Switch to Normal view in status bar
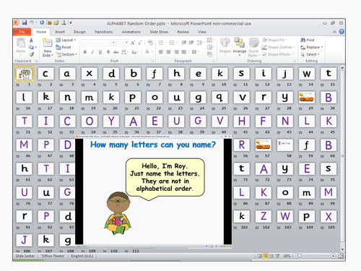This screenshot has width=361, height=271. tap(259, 256)
